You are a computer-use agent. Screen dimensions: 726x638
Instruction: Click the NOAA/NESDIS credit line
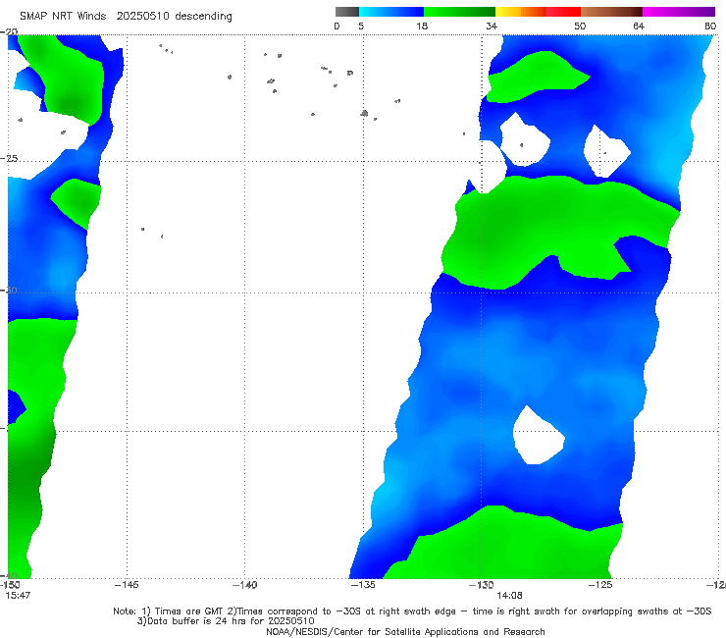(405, 631)
